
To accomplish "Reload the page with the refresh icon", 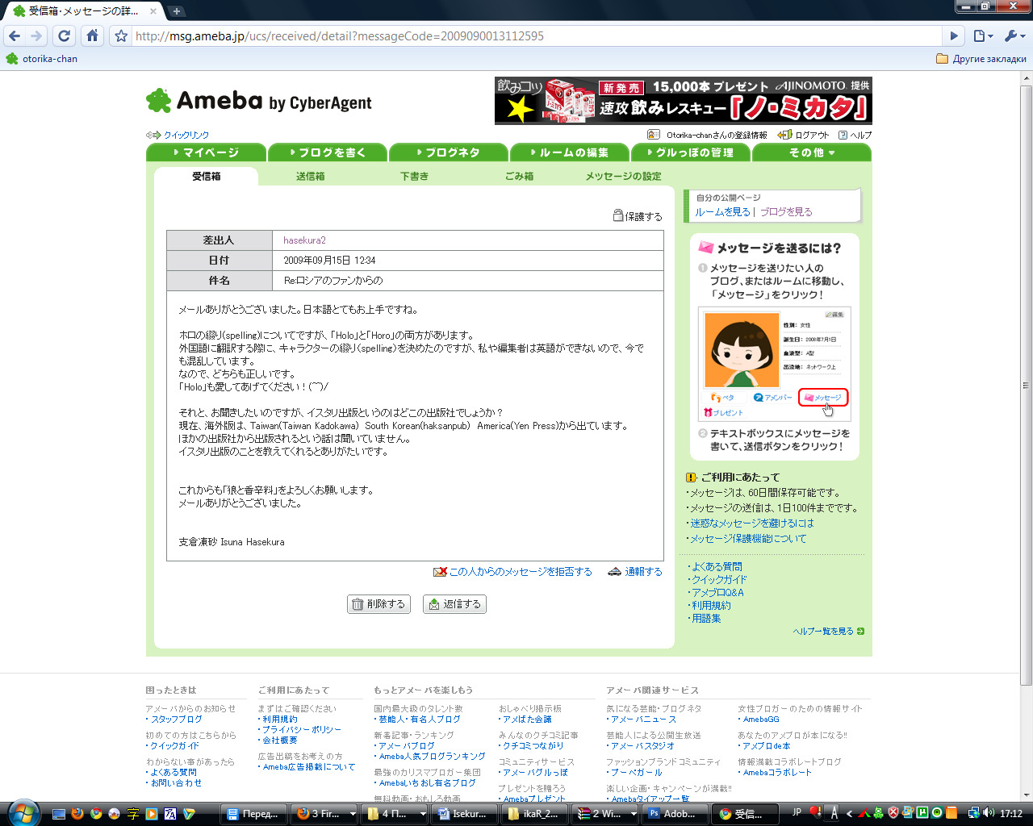I will coord(64,35).
